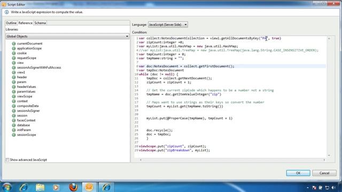Click code line with collect.getFirstDocument()
This screenshot has height=192, width=342.
click(x=186, y=66)
